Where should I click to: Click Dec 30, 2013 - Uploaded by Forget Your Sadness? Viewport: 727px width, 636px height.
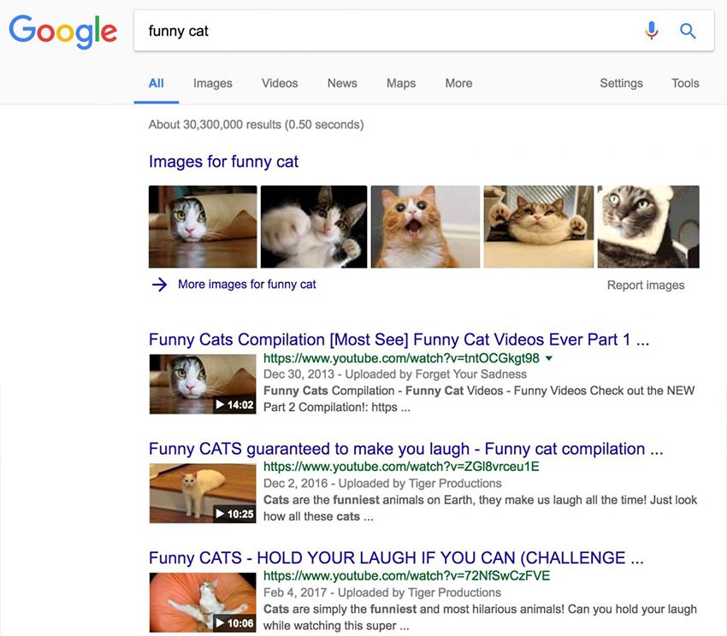point(395,374)
